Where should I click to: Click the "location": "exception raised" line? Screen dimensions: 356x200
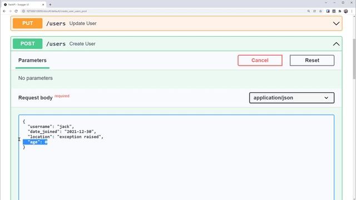tap(66, 137)
